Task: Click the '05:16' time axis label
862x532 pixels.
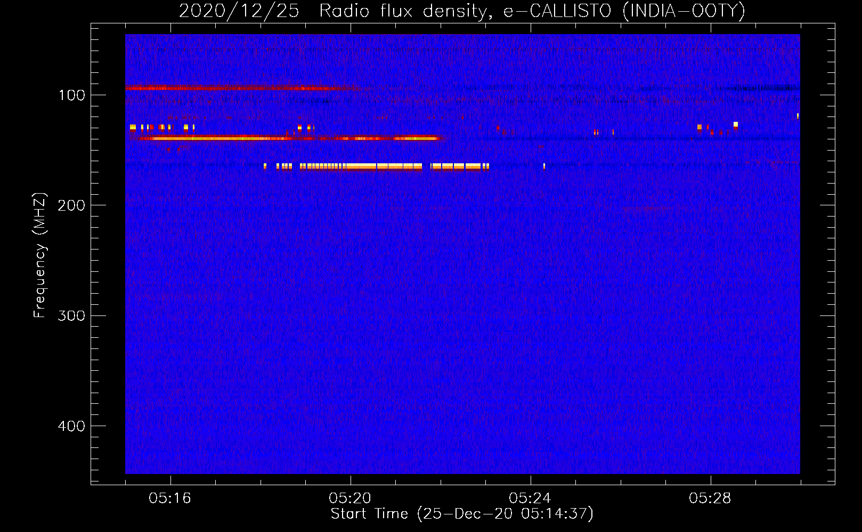Action: 170,498
